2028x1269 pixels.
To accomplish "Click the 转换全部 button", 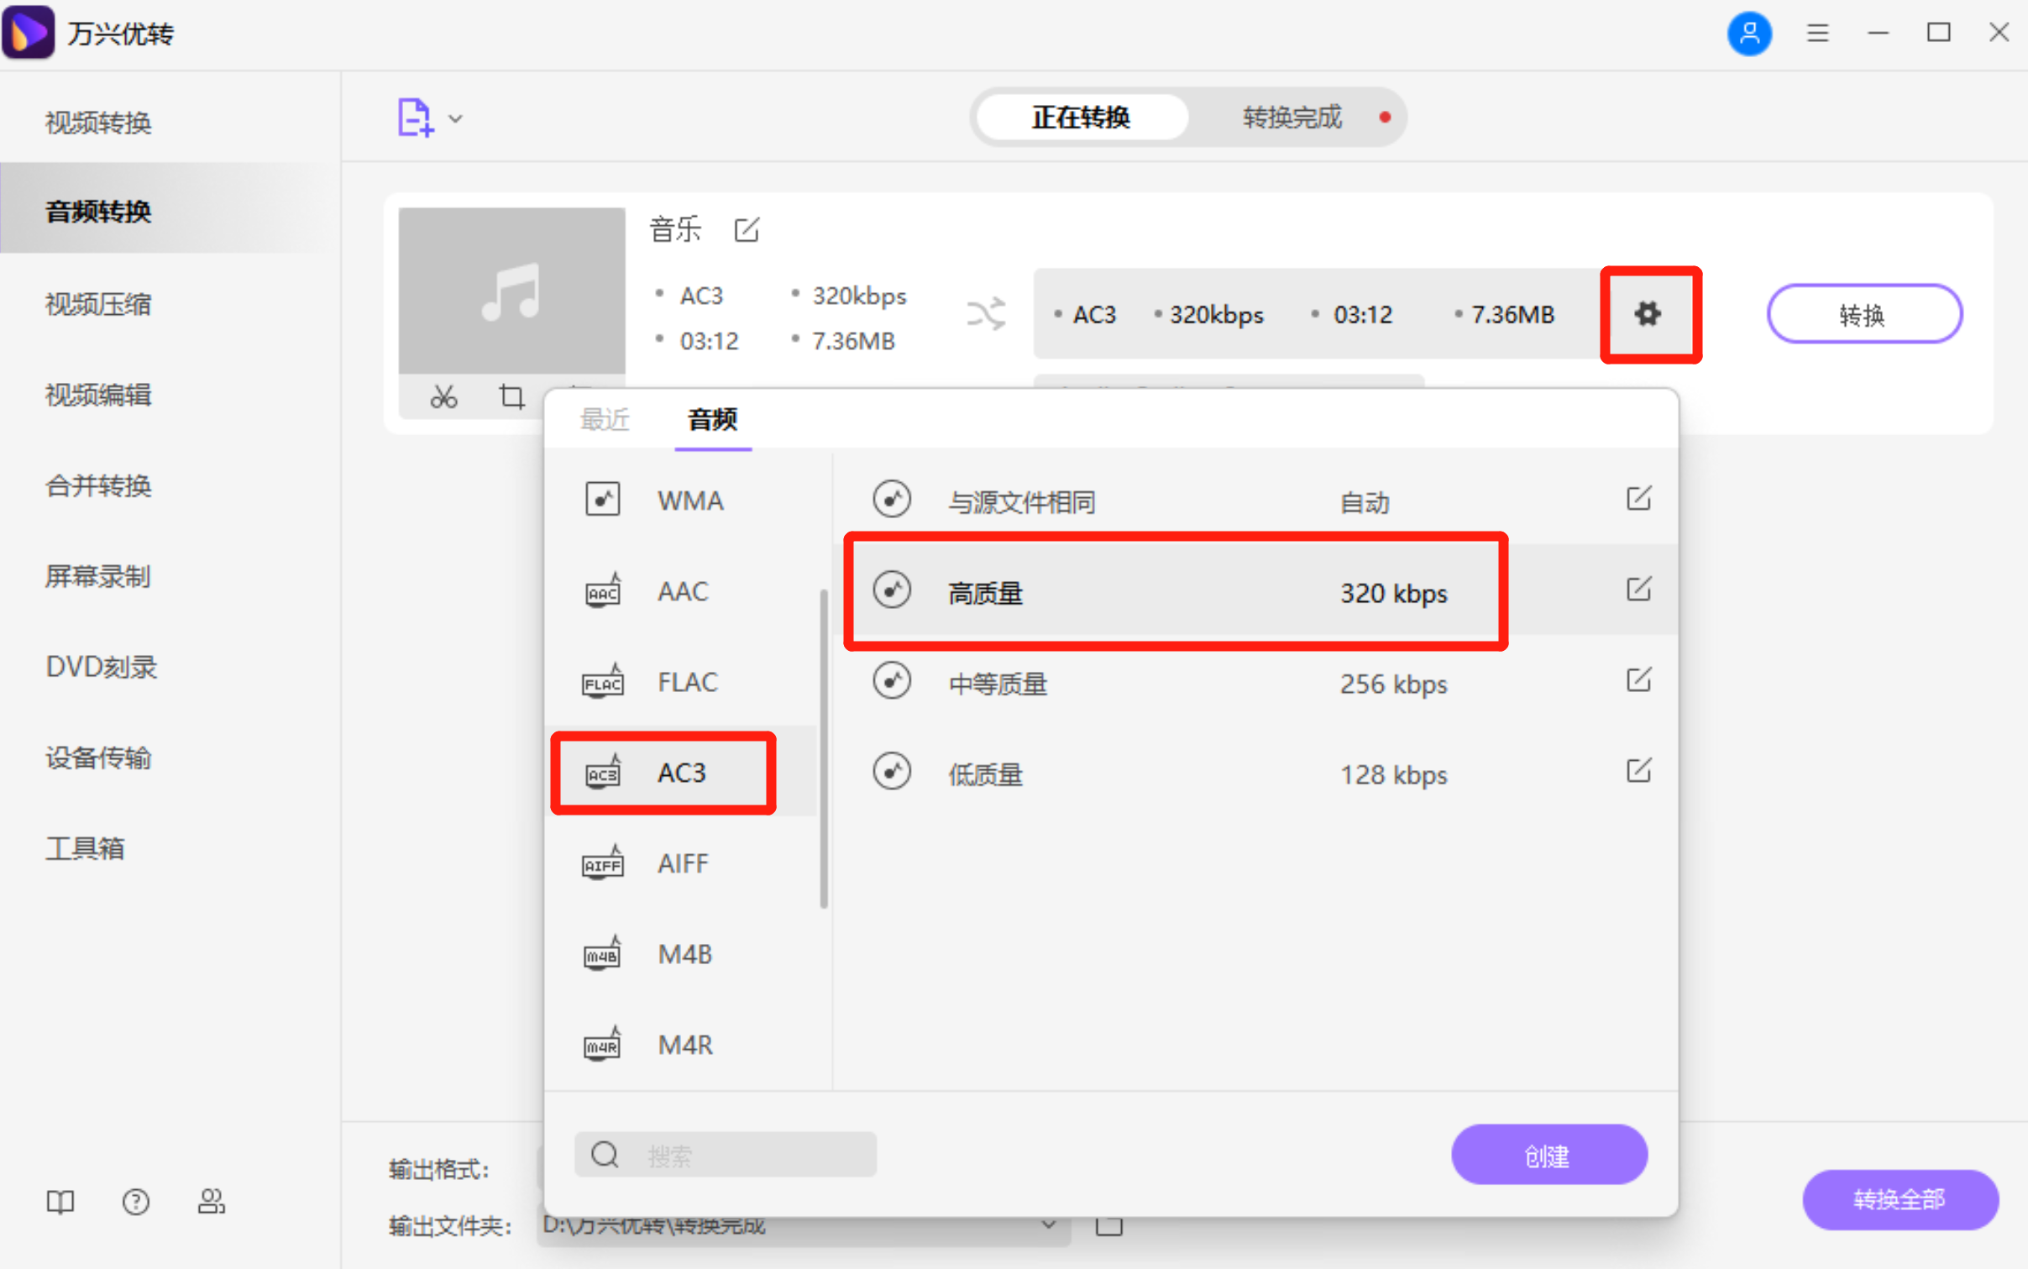I will 1899,1199.
